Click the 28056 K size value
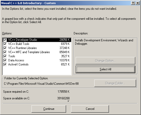The width and height of the screenshot is (141, 115). click(65, 40)
